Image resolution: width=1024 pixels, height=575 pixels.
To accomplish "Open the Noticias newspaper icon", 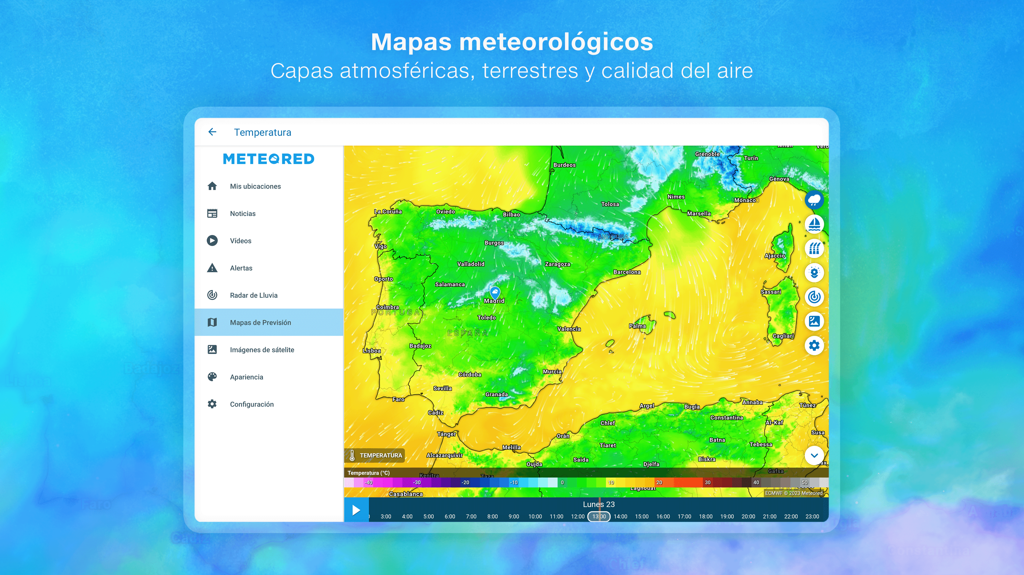I will pyautogui.click(x=212, y=213).
